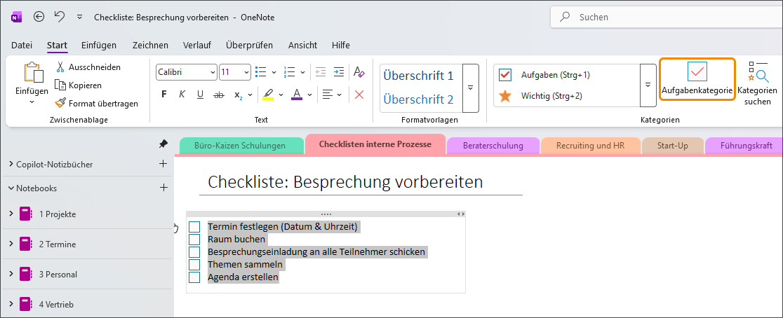
Task: Apply the Überschrift 1 style
Action: [x=418, y=75]
